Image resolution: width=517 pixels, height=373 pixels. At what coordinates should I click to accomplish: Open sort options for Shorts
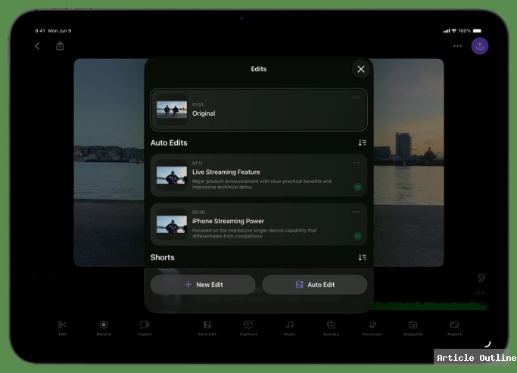coord(362,257)
